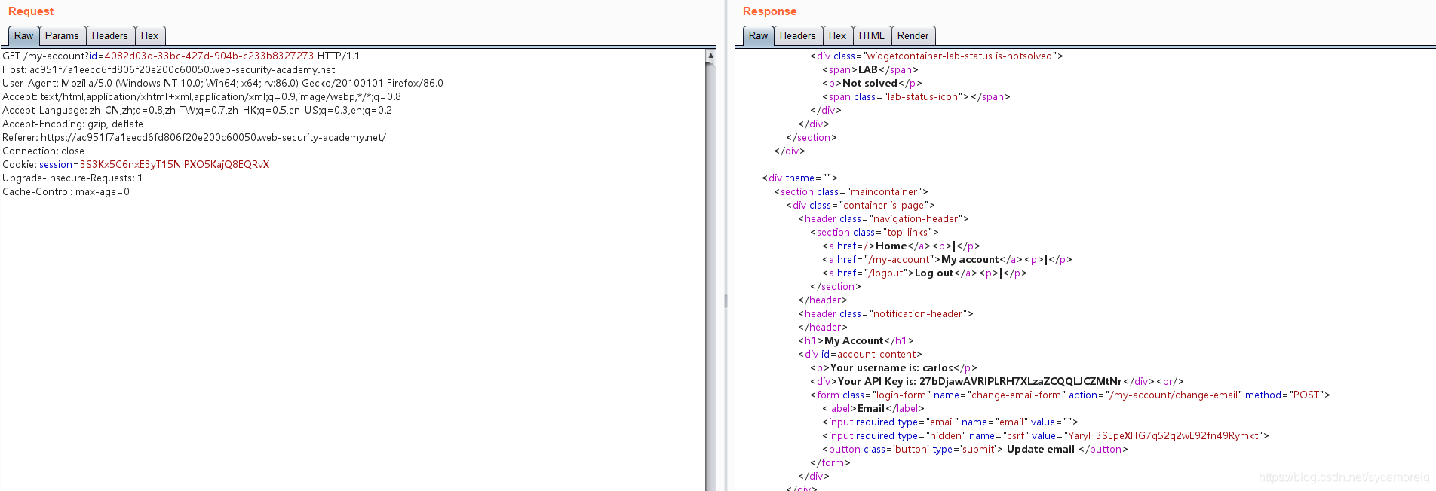Open the Request Params tab
This screenshot has height=491, width=1436.
[x=62, y=36]
